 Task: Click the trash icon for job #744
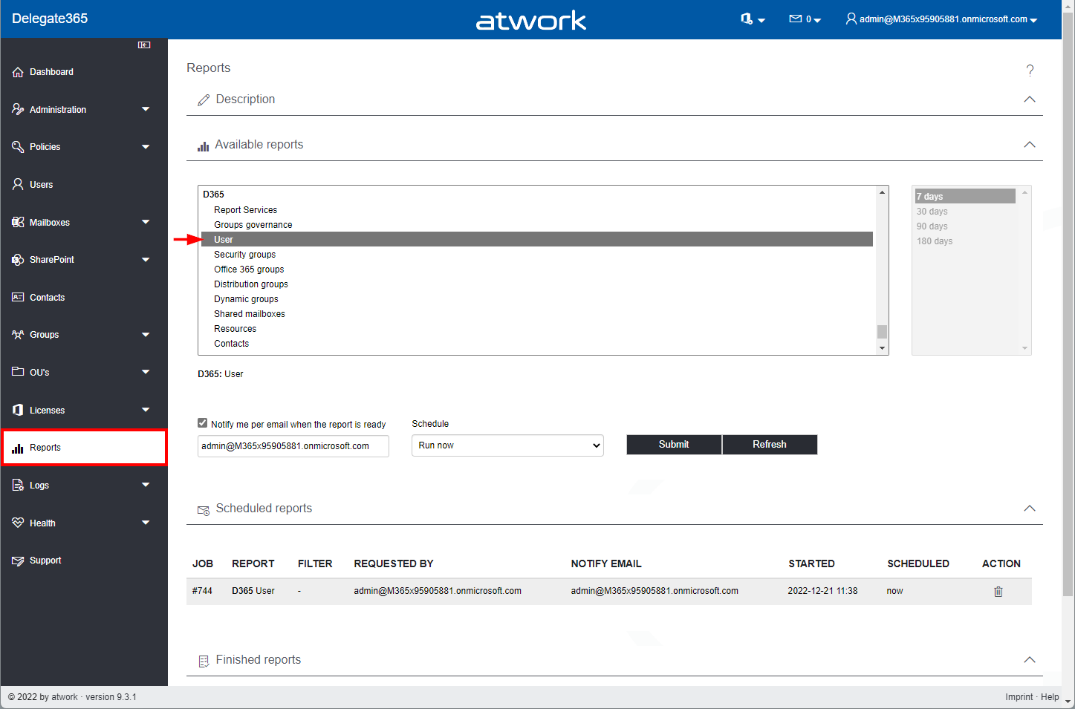pyautogui.click(x=998, y=592)
